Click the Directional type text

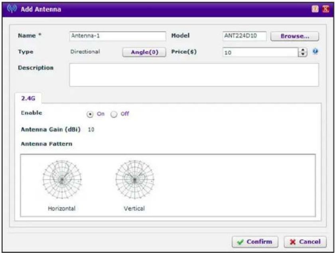[x=85, y=51]
